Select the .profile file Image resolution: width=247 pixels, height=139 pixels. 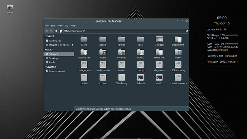point(84,79)
